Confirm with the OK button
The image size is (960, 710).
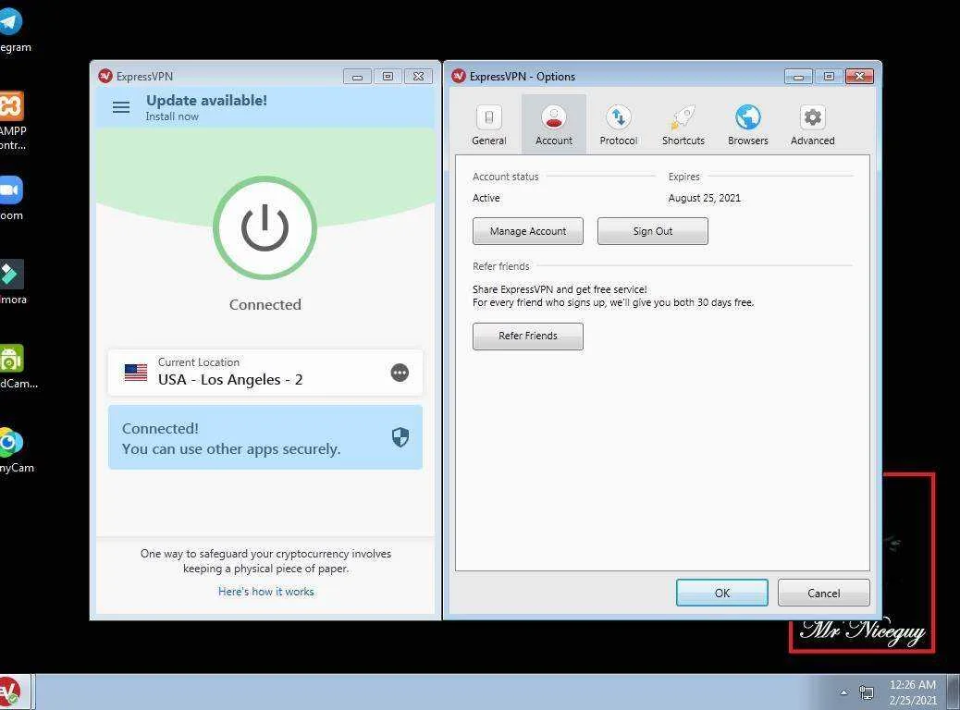[x=721, y=593]
